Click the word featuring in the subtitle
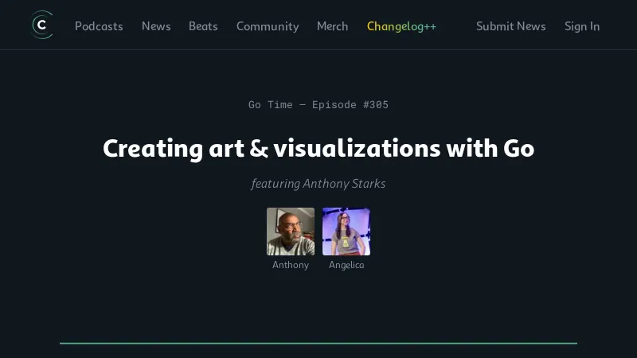637x358 pixels. (276, 184)
